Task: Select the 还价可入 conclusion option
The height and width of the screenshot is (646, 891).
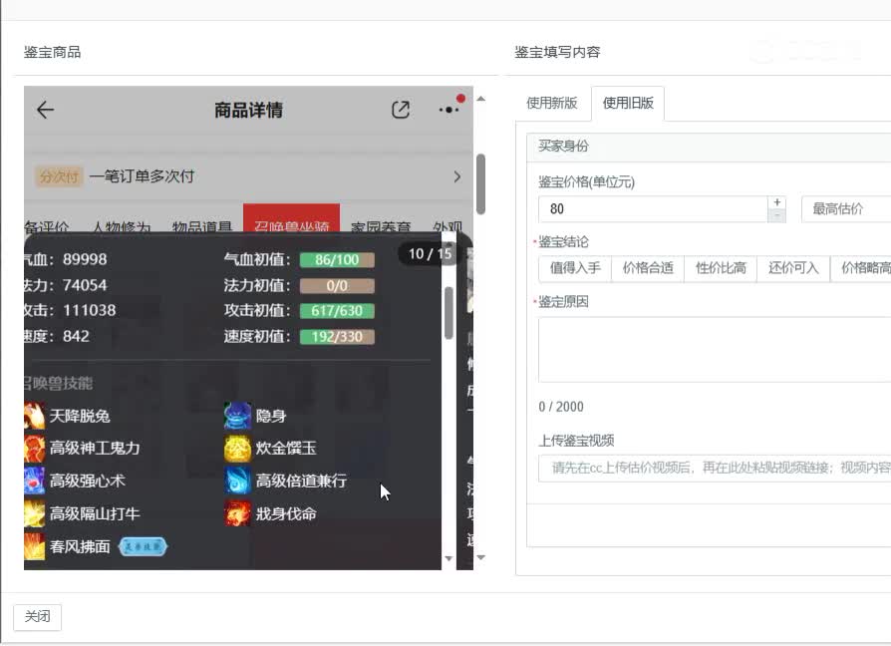Action: [x=792, y=269]
